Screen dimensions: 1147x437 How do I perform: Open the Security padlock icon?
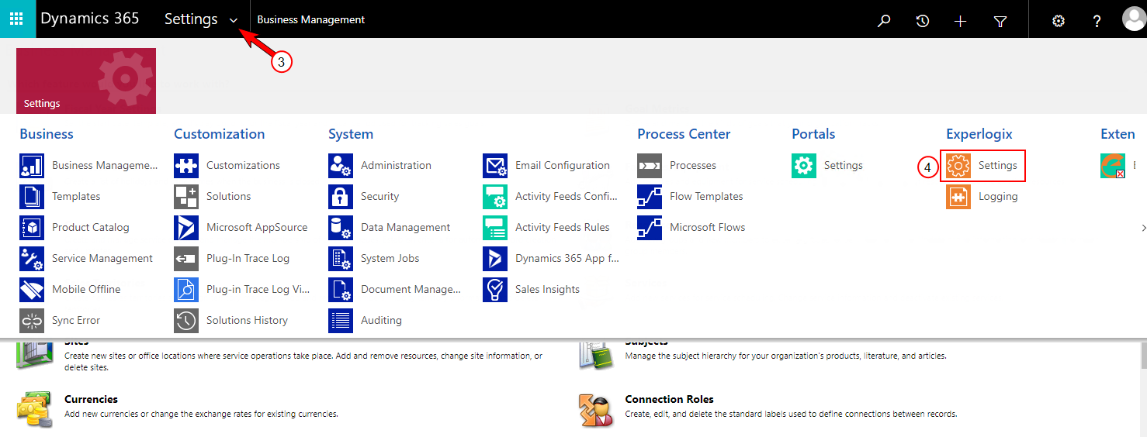point(341,197)
